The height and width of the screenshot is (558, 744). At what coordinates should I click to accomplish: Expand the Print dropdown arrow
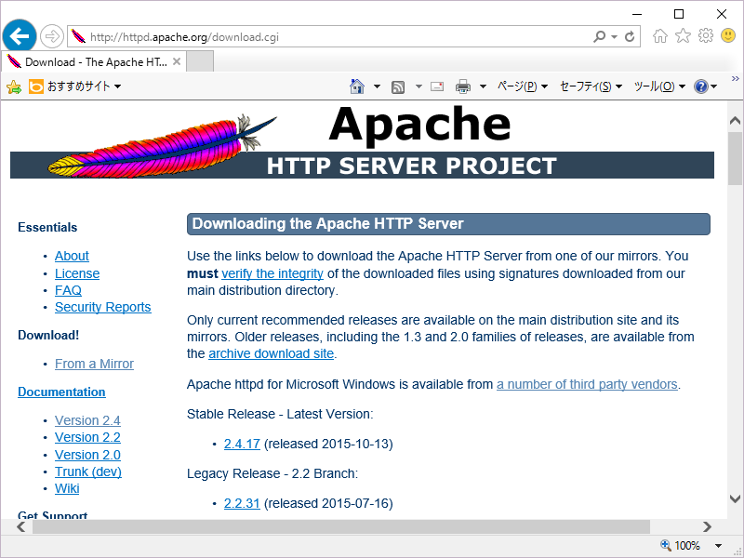483,86
